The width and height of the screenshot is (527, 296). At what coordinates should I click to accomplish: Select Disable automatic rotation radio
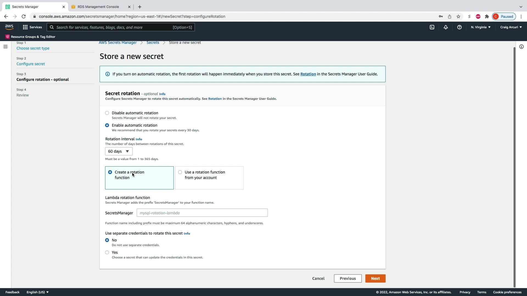107,113
